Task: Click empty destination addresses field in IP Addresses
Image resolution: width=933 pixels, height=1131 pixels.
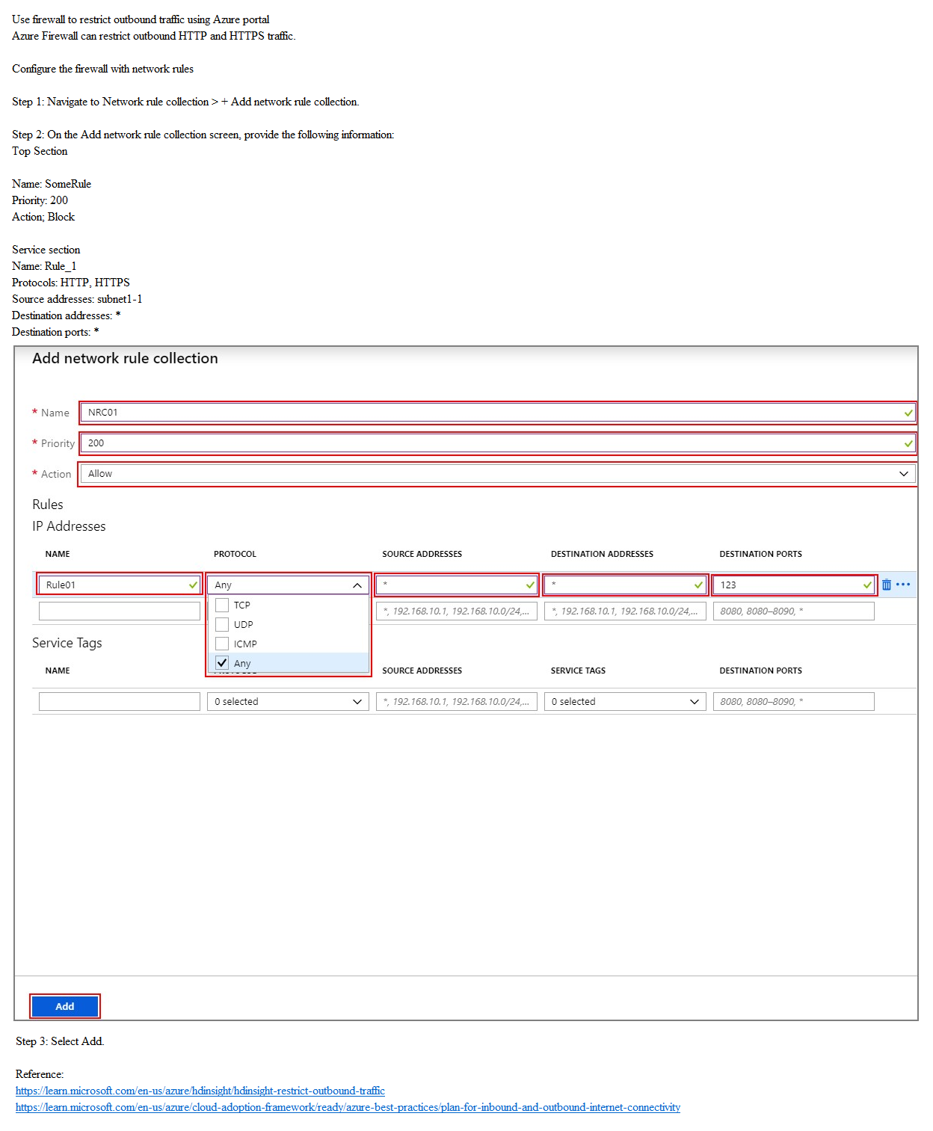Action: [625, 611]
